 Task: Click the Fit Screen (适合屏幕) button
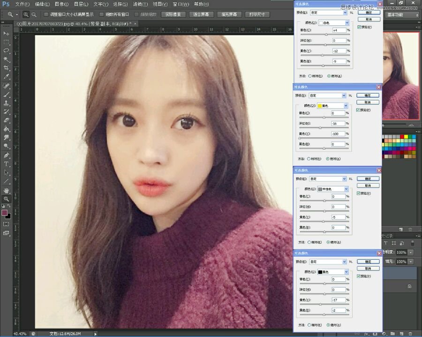(201, 15)
